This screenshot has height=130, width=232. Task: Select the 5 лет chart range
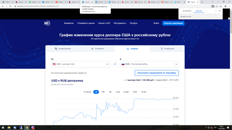point(135,92)
